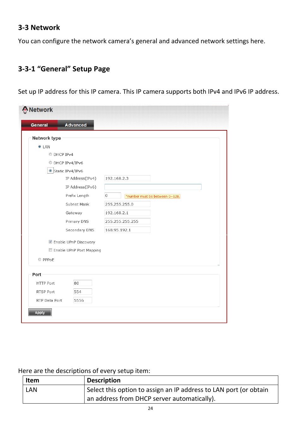The height and width of the screenshot is (426, 301).
Task: Select Static IPv4/IPv6 radio button
Action: click(x=50, y=171)
